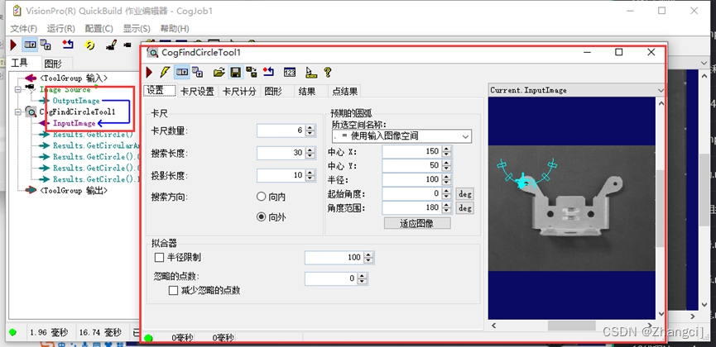Open the 帮助(H) menu

[175, 28]
